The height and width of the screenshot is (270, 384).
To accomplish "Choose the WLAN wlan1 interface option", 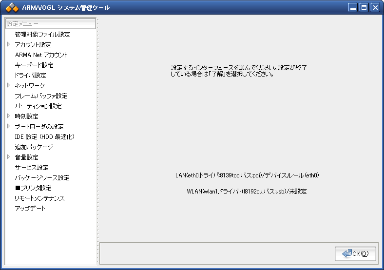I will pos(247,192).
